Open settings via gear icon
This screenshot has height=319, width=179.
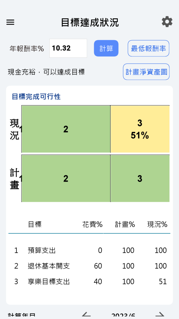pos(167,22)
